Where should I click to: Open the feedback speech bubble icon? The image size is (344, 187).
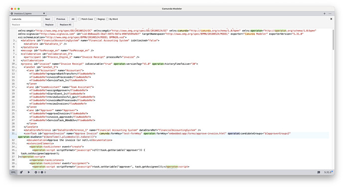point(319,173)
